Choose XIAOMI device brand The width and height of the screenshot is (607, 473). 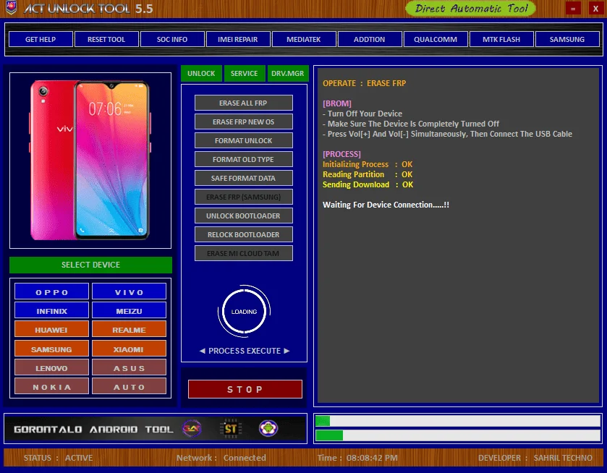(x=129, y=349)
